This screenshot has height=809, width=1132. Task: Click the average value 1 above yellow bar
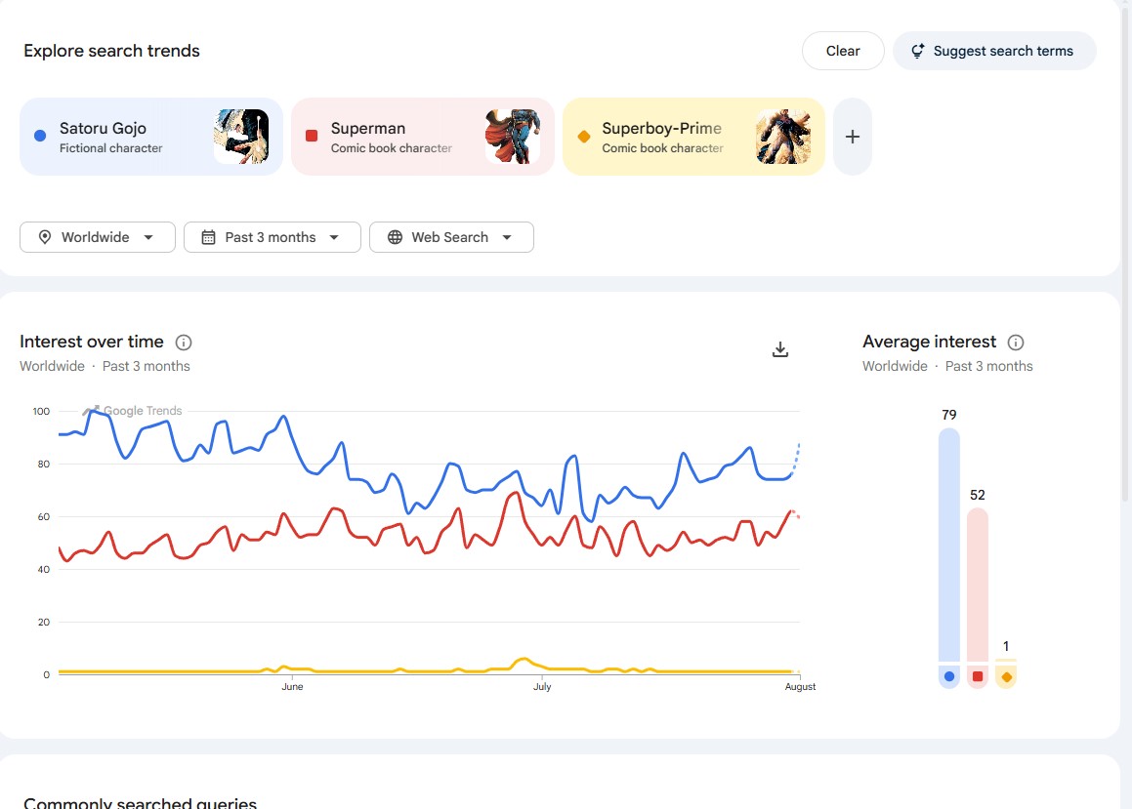(x=1006, y=646)
